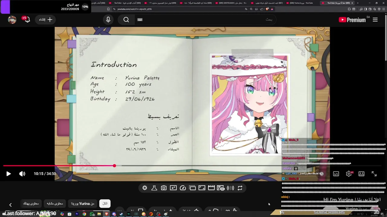Open the playback speed gauge icon
This screenshot has height=217, width=387.
tap(183, 188)
